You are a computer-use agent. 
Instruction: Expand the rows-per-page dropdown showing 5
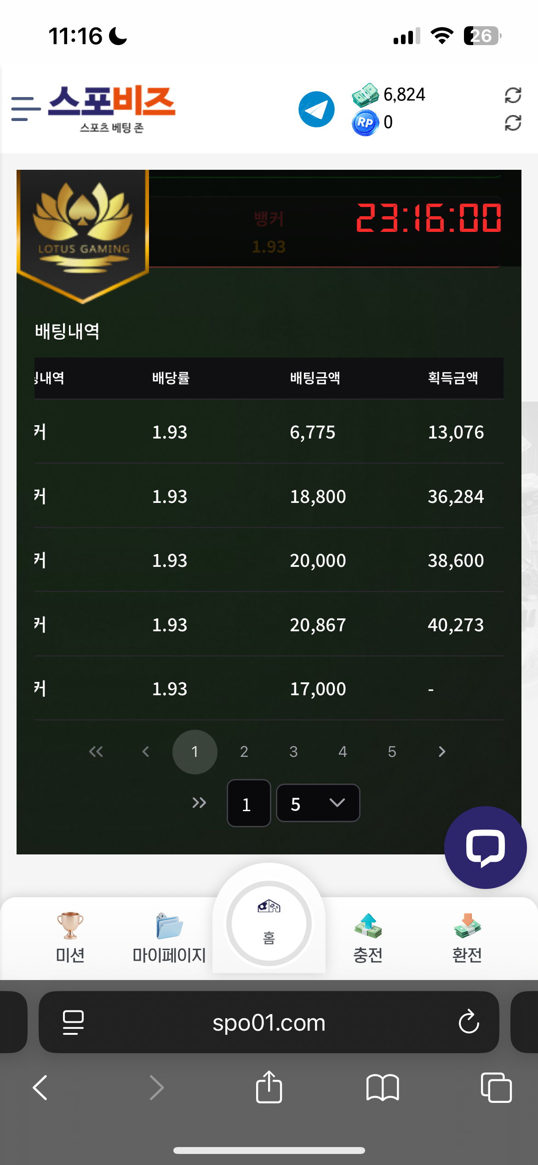coord(318,803)
